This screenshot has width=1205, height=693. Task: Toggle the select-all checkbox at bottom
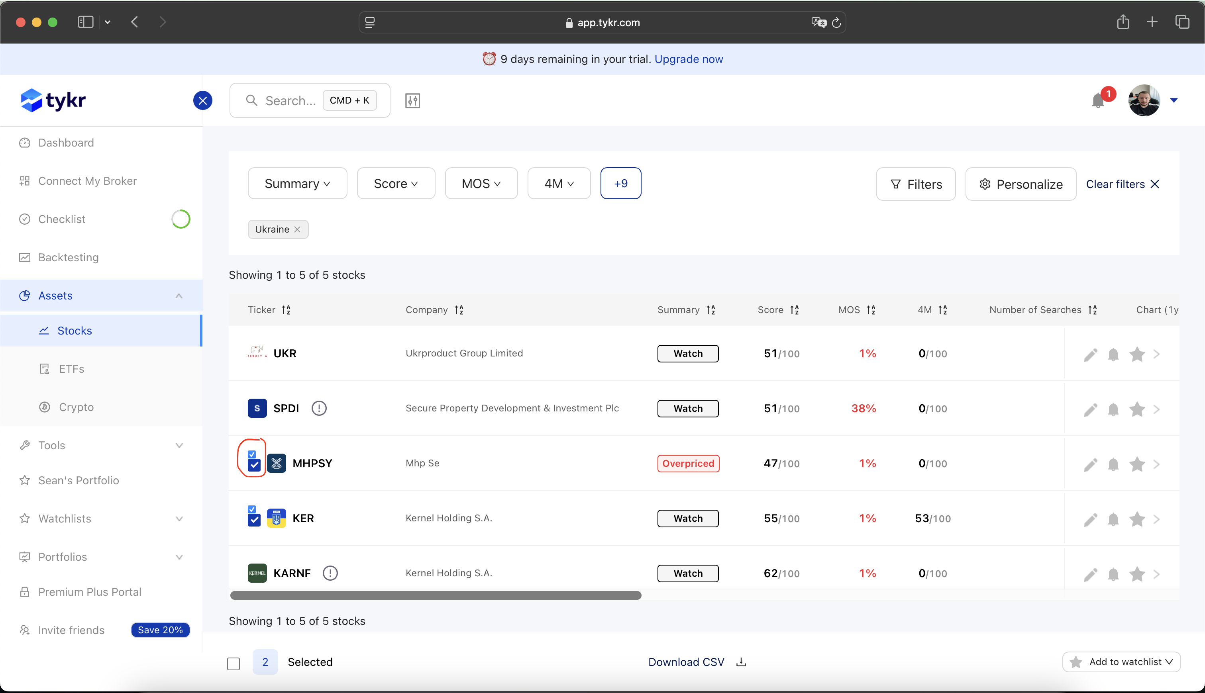pyautogui.click(x=233, y=664)
